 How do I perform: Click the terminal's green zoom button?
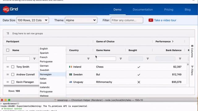coord(9,100)
